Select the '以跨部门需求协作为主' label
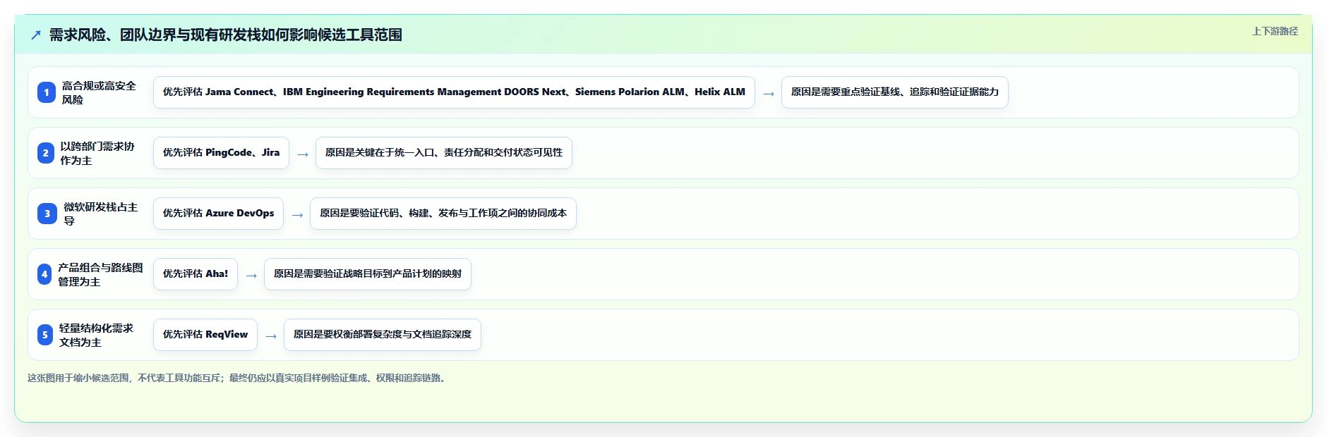Image resolution: width=1327 pixels, height=437 pixels. (97, 153)
